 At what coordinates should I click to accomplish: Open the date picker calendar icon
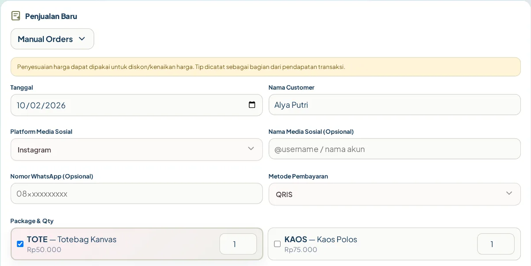(x=252, y=105)
